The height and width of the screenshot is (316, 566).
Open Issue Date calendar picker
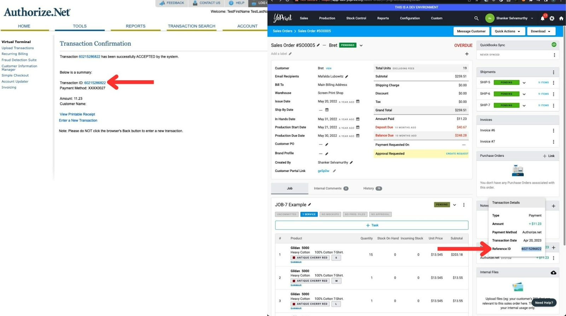coord(358,101)
